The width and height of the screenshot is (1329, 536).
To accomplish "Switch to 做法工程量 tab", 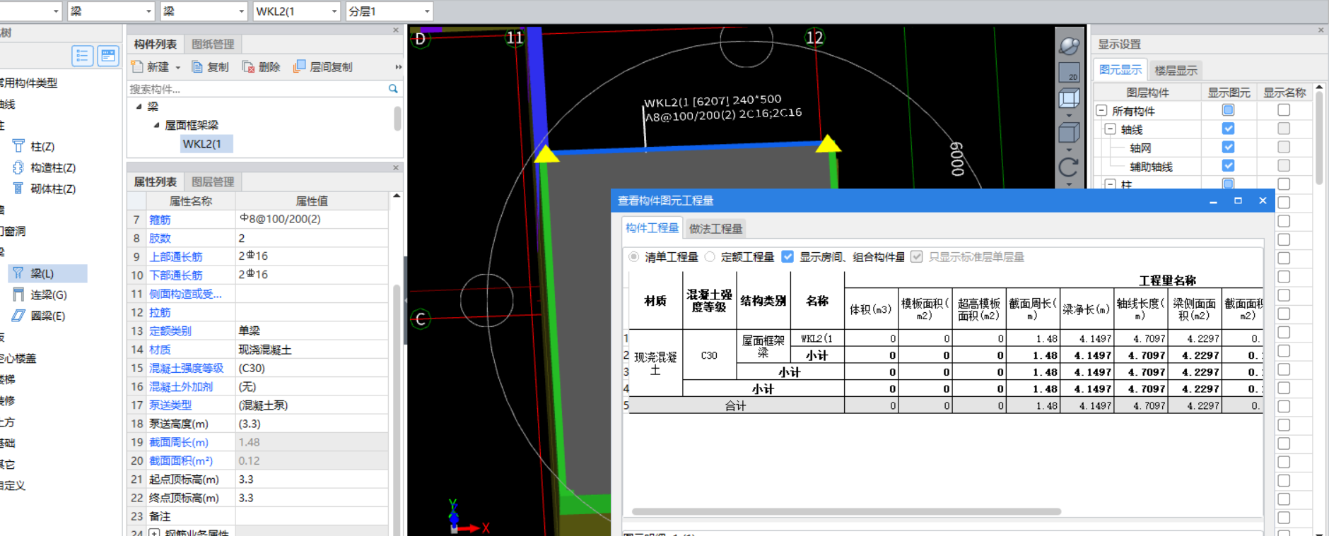I will tap(715, 228).
